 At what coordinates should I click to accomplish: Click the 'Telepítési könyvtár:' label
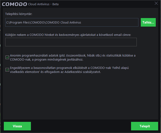[19, 14]
